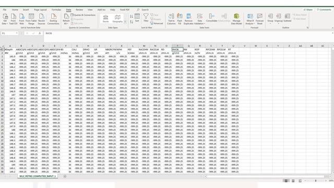334x188 pixels.
Task: Toggle the Filter funnel
Action: click(146, 18)
